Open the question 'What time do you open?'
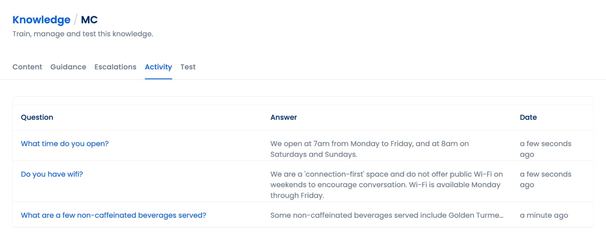The image size is (606, 240). (65, 143)
